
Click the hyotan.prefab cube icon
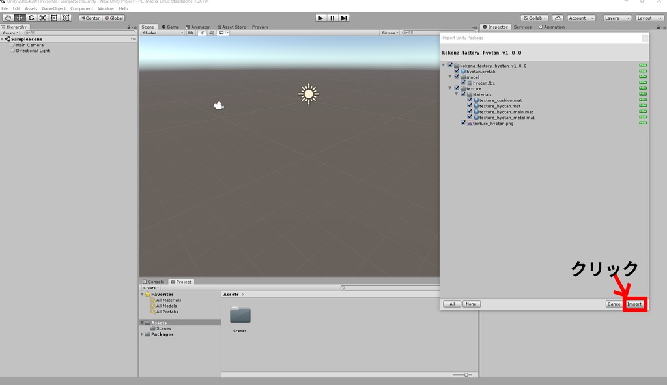pyautogui.click(x=463, y=72)
